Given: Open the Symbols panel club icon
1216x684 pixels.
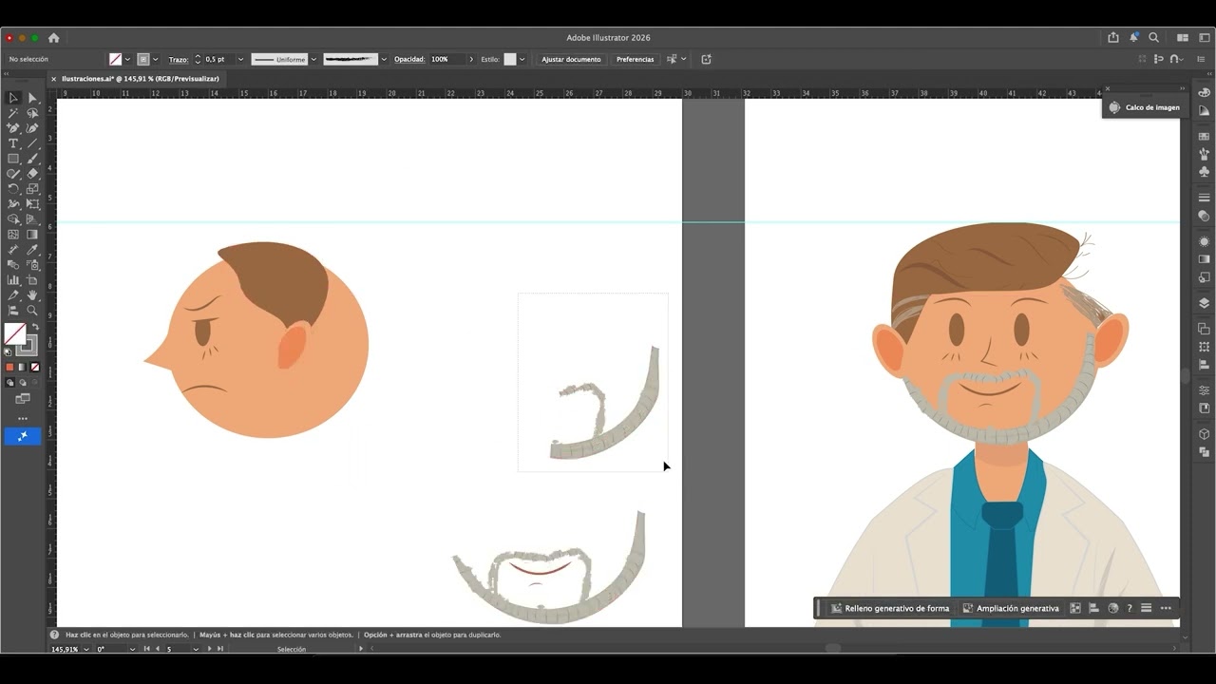Looking at the screenshot, I should coord(1204,172).
